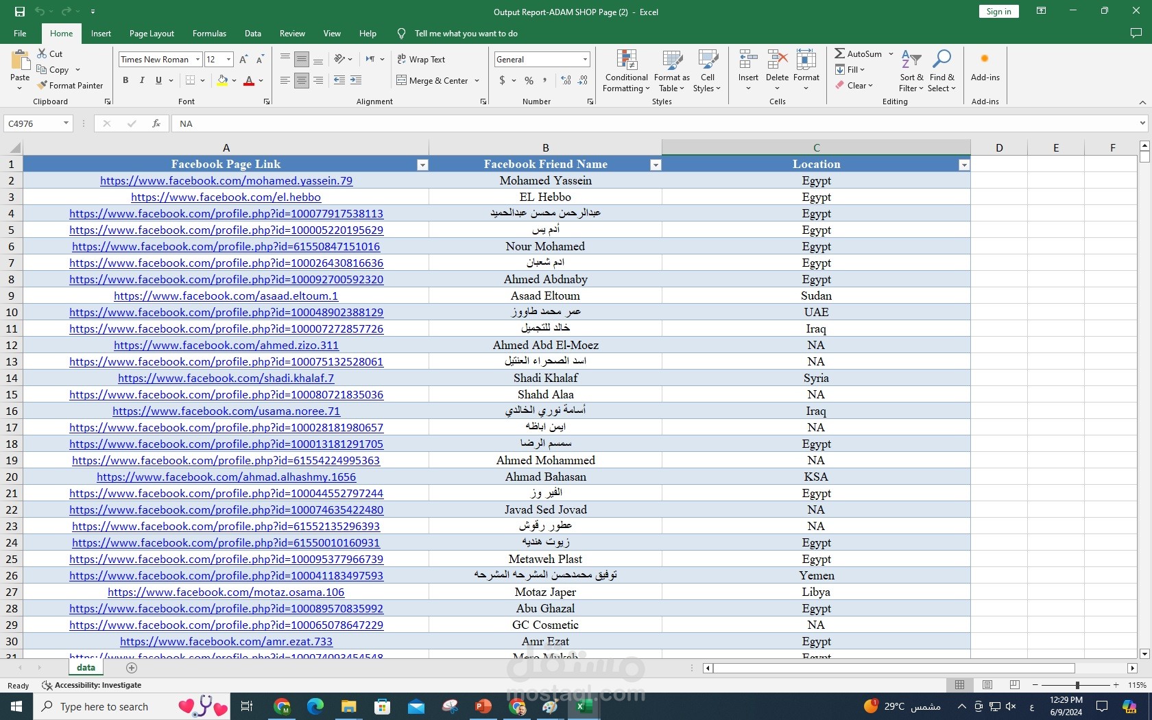The image size is (1152, 720).
Task: Switch to the Page Layout tab
Action: click(x=152, y=34)
